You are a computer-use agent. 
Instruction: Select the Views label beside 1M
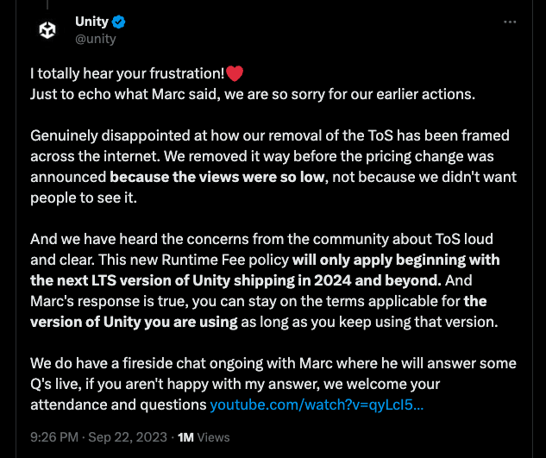[x=213, y=437]
